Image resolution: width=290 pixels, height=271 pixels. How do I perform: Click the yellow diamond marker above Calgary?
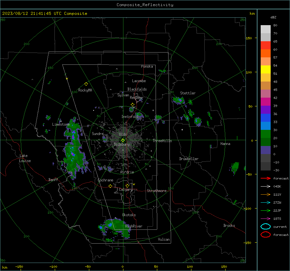[x=127, y=186]
